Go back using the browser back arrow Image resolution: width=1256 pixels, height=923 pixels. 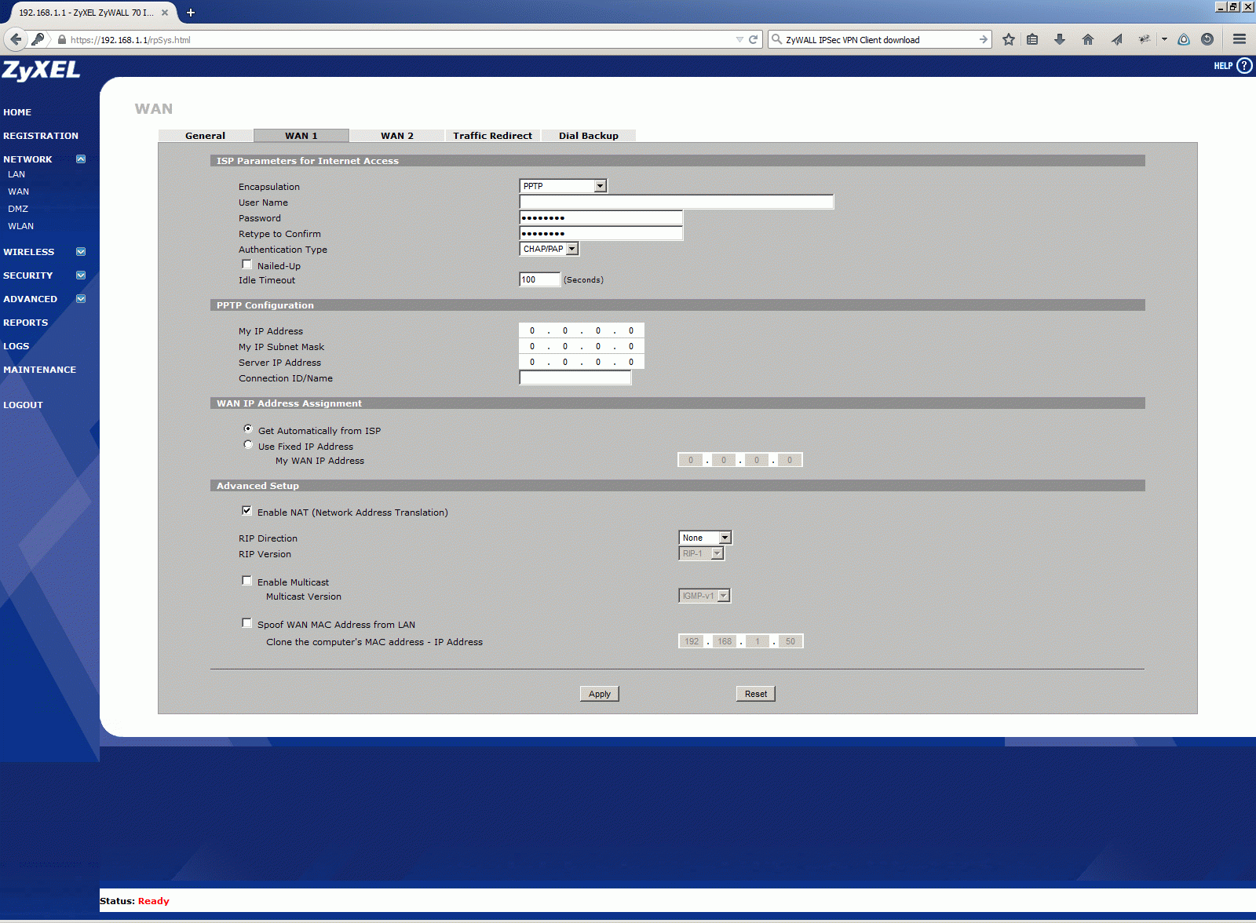[16, 39]
